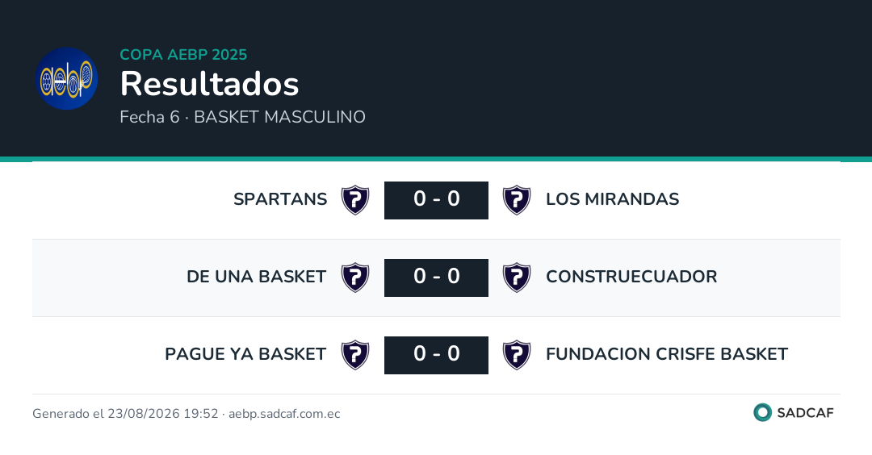This screenshot has width=872, height=455.
Task: Click the AEBP circular logo
Action: (67, 78)
